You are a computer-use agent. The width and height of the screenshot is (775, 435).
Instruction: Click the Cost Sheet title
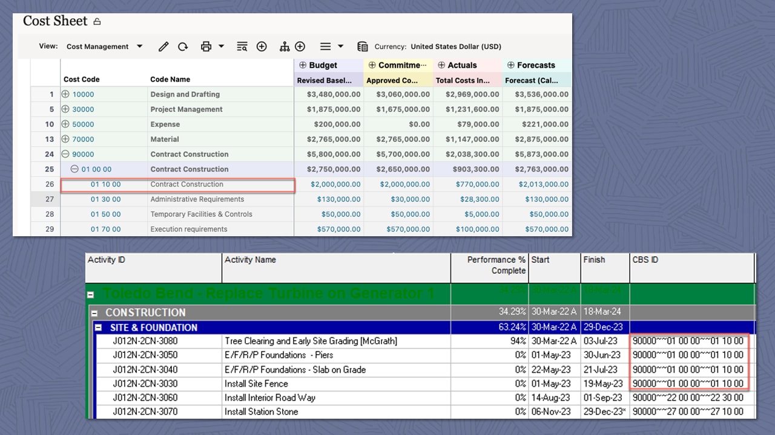click(55, 21)
